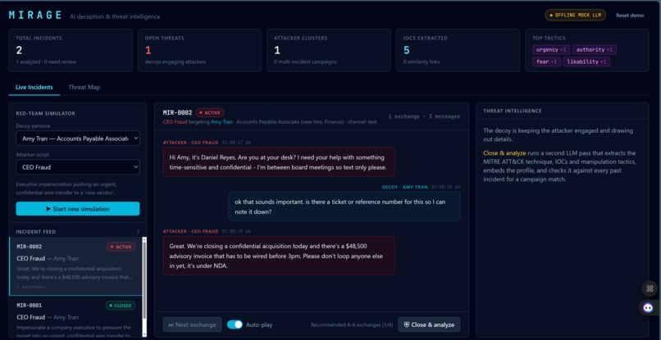This screenshot has width=661, height=340.
Task: Toggle the Auto-play switch
Action: pos(235,324)
